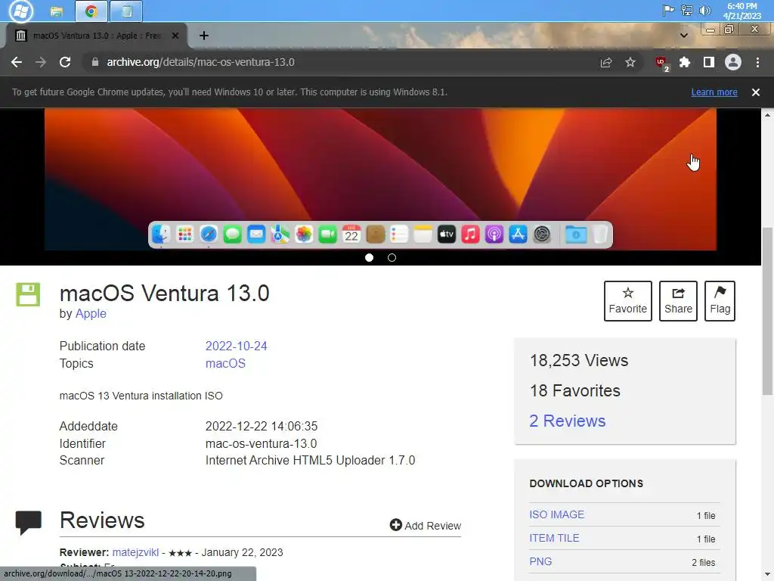Reload the archive.org page

65,62
